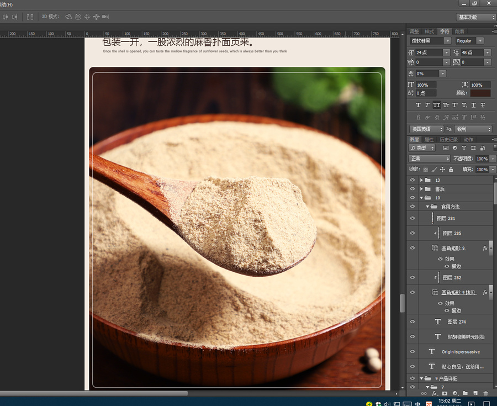Image resolution: width=497 pixels, height=406 pixels.
Task: Hide the 食用方法 group
Action: pos(413,207)
